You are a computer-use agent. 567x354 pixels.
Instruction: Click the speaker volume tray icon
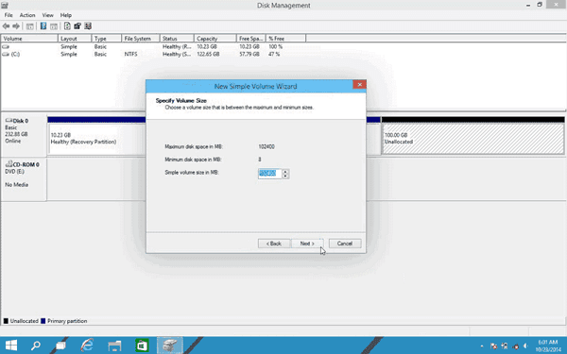point(525,346)
